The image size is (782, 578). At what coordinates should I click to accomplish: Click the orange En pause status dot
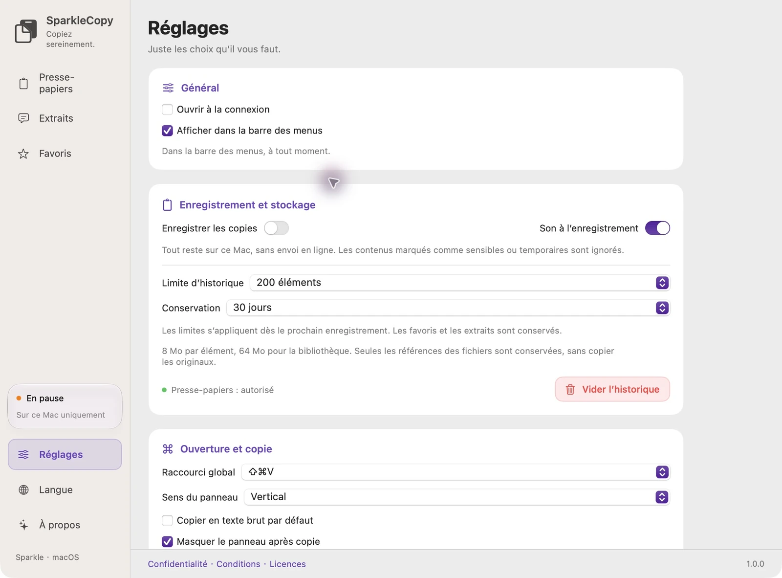19,398
